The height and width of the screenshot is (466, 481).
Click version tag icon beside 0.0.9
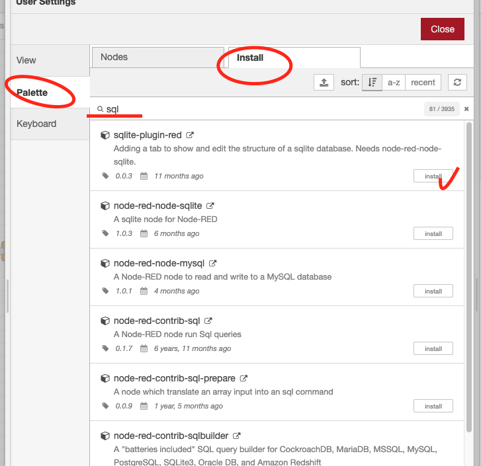(105, 406)
